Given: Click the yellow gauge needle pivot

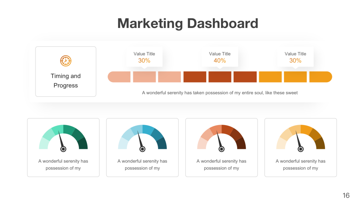Looking at the screenshot, I should [301, 149].
